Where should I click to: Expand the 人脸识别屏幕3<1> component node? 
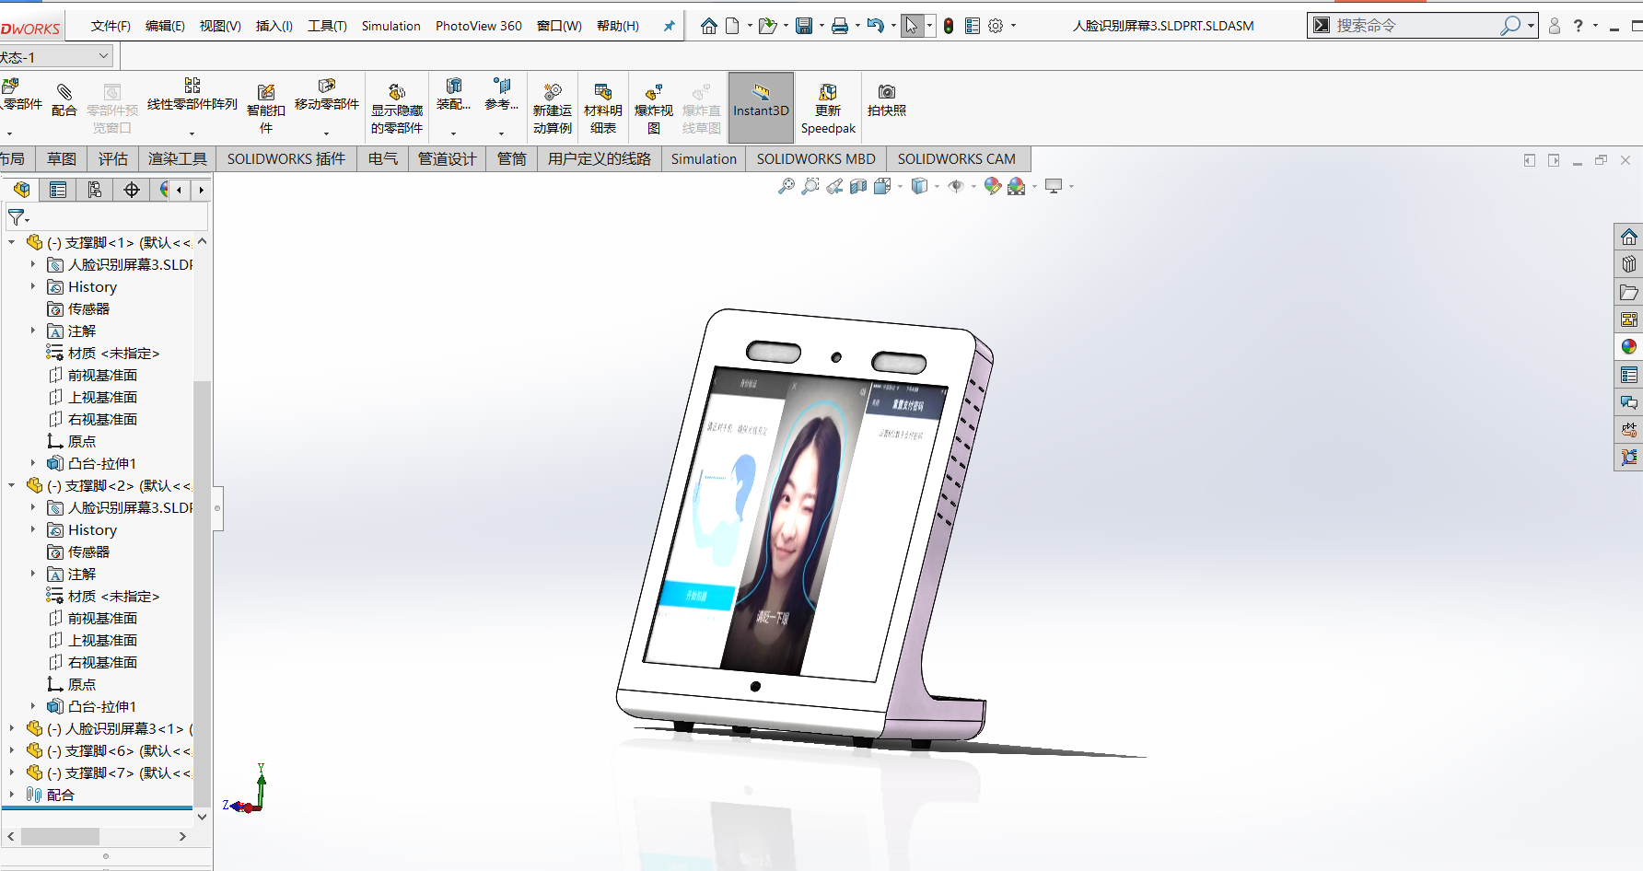point(12,728)
